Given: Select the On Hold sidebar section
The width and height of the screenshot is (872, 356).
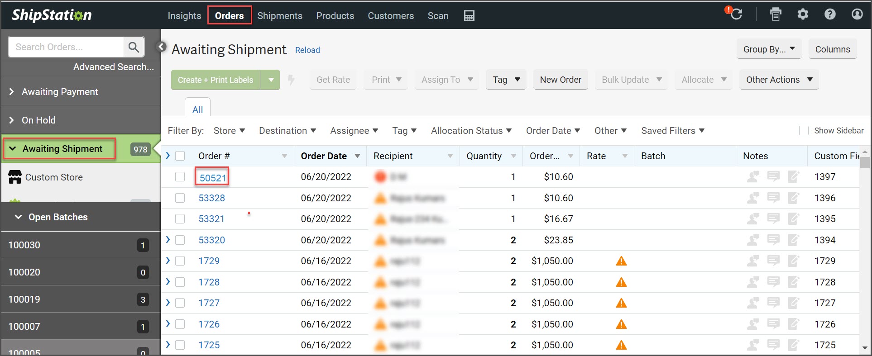Looking at the screenshot, I should point(81,120).
